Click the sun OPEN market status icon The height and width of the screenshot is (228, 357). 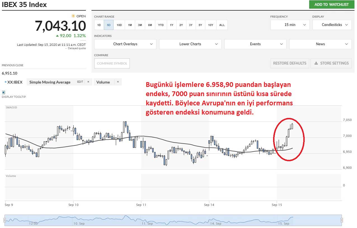(73, 16)
